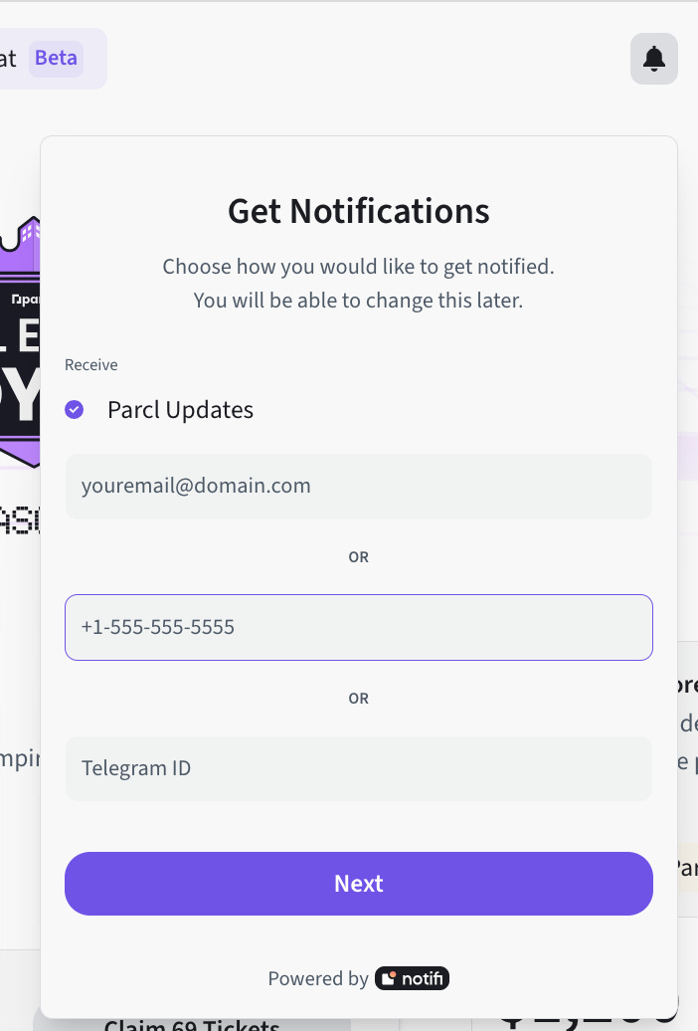Click the dollar amount behind the dialog
The image size is (698, 1031).
587,1021
